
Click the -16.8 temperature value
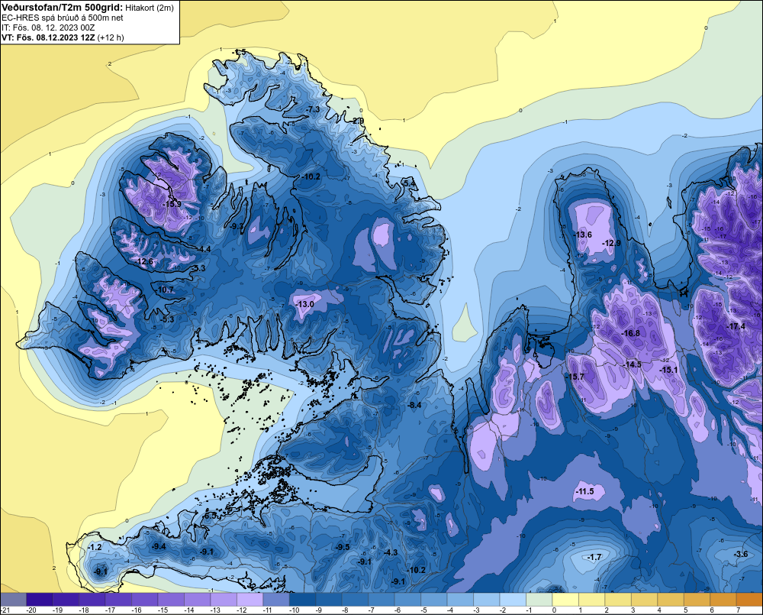point(631,333)
